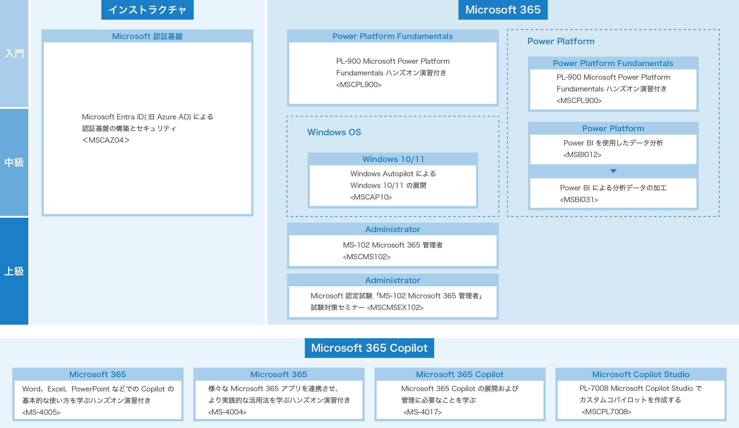Click the Administrator title above MSCMSEX102
The height and width of the screenshot is (428, 739).
tap(393, 280)
